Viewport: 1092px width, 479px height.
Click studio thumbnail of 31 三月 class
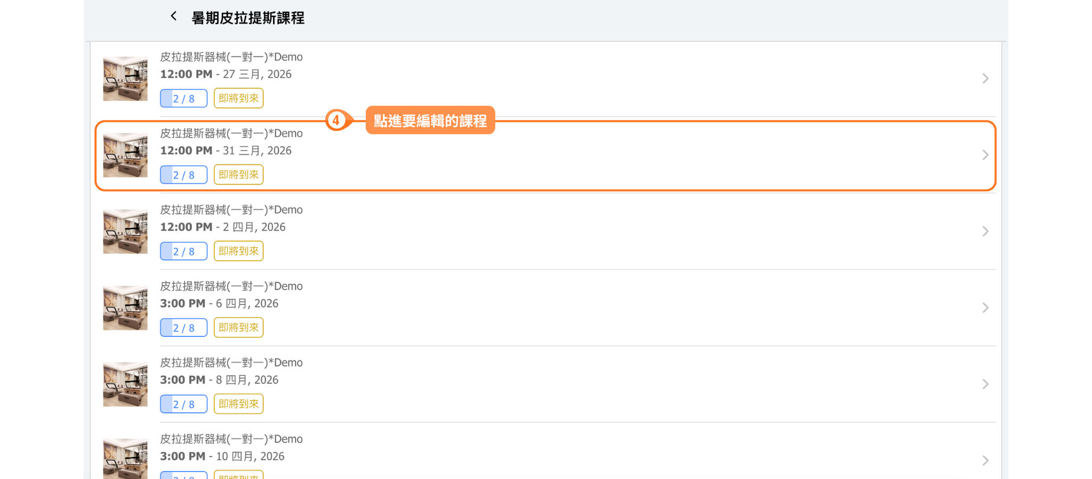[x=125, y=155]
